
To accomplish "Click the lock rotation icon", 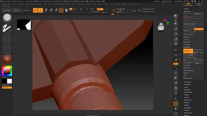I will coord(176,60).
